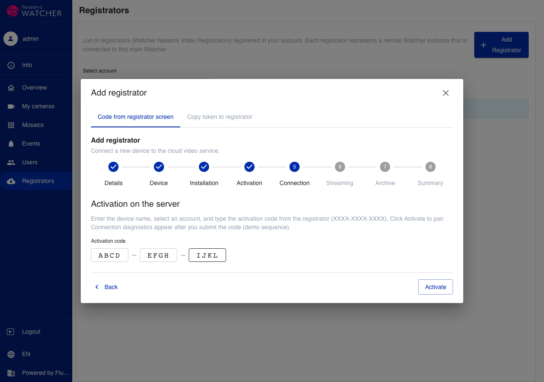544x382 pixels.
Task: Click the Back button label
Action: [x=111, y=287]
